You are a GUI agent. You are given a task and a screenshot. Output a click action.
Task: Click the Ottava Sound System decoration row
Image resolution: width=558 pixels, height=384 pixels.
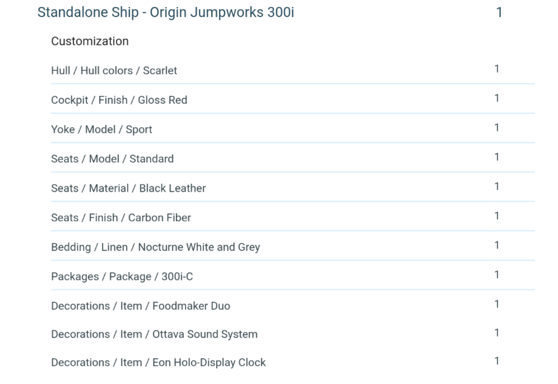tap(154, 334)
